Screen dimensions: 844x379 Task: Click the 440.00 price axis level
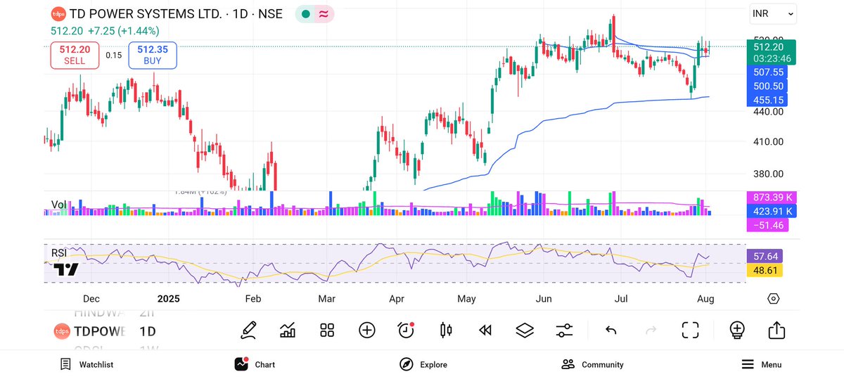pyautogui.click(x=768, y=111)
